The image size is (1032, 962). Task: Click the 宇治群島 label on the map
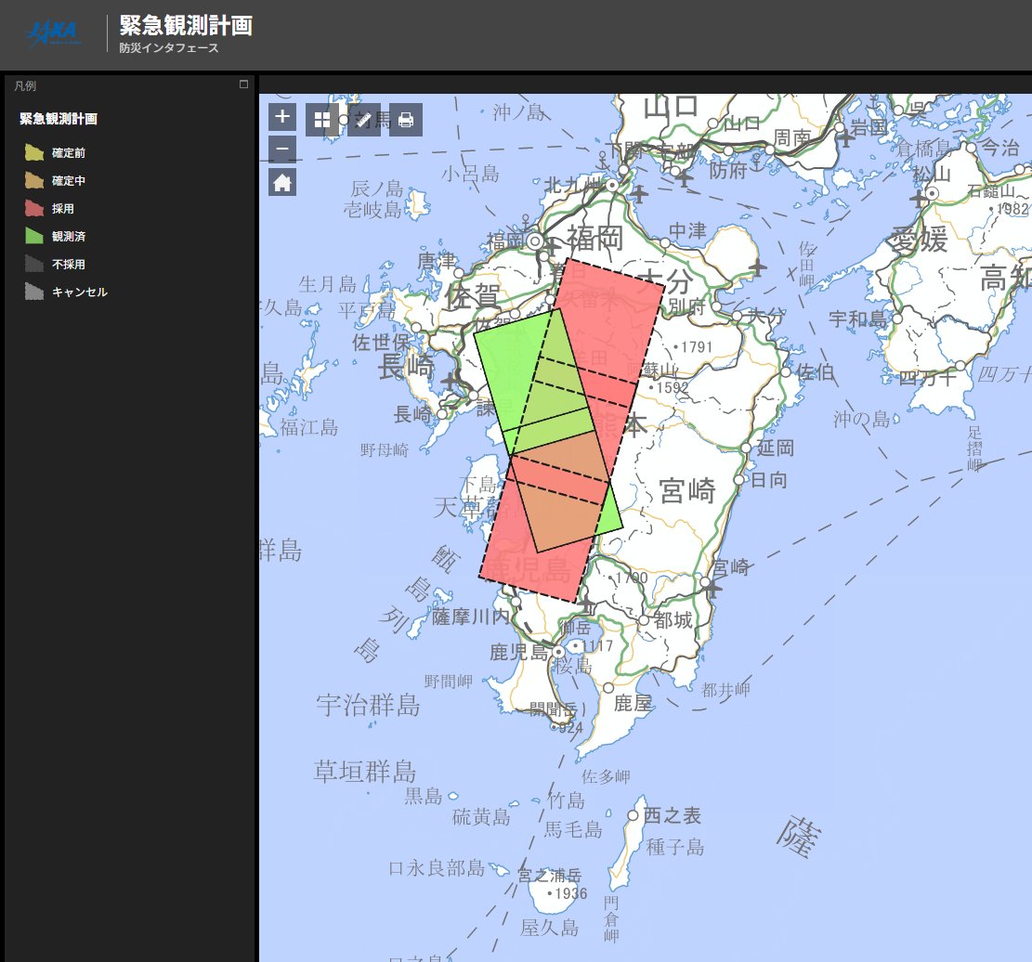coord(368,705)
